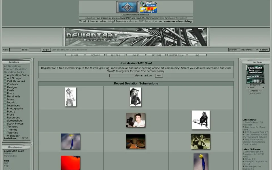This screenshot has width=272, height=170.
Task: Open the Tutorials category
Action: pyautogui.click(x=12, y=133)
